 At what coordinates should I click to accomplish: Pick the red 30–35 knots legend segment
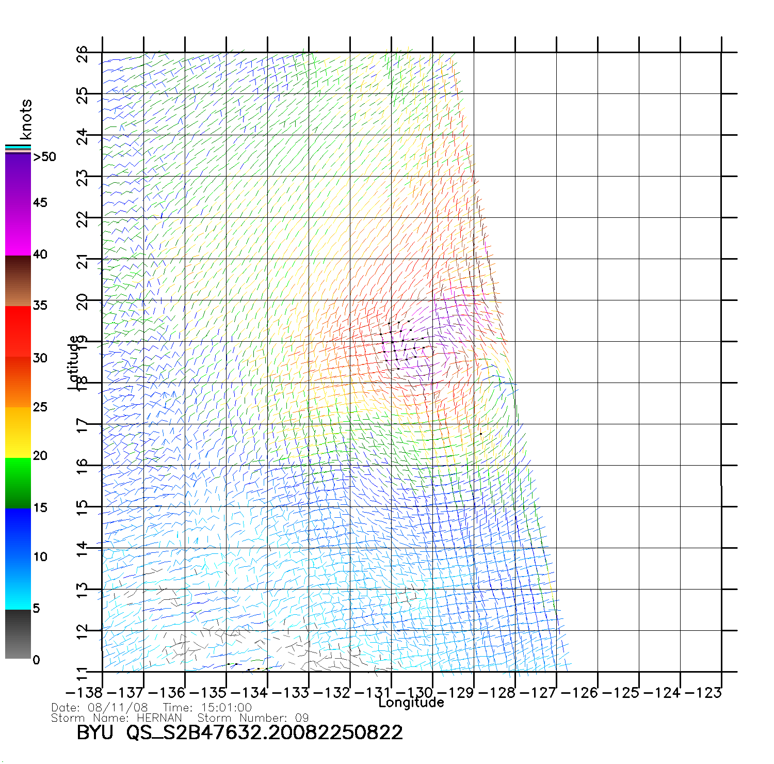(x=18, y=331)
